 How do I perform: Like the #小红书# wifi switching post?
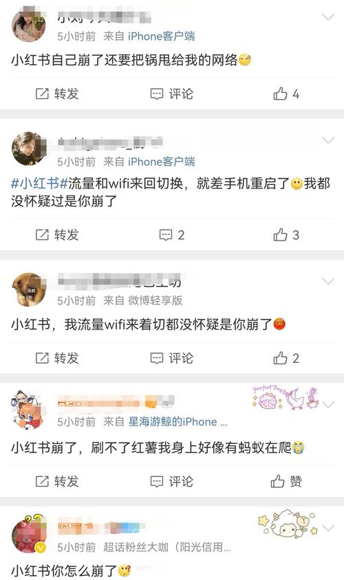pos(286,235)
